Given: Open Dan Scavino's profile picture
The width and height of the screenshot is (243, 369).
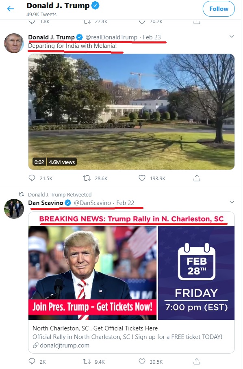Looking at the screenshot, I should coord(14,209).
